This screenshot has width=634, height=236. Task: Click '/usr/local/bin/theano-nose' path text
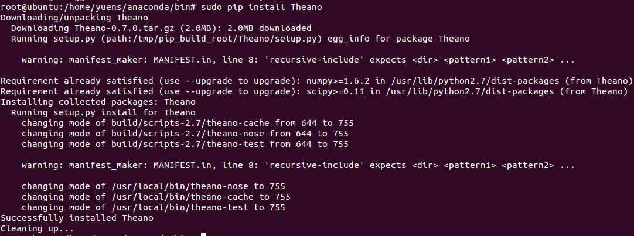pyautogui.click(x=179, y=186)
